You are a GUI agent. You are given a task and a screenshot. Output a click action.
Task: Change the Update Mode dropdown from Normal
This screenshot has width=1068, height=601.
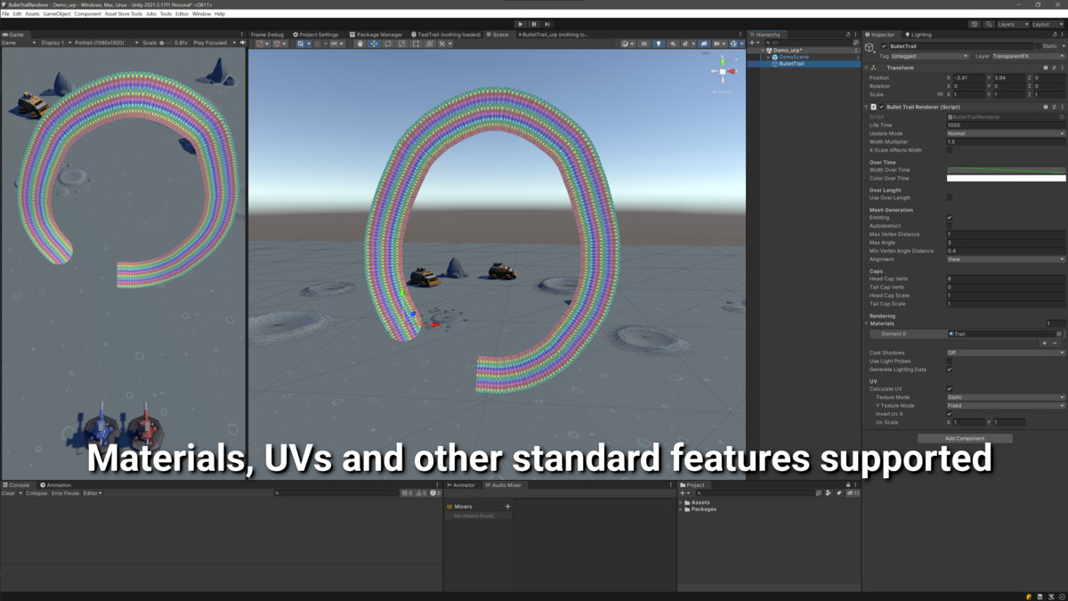point(1006,134)
